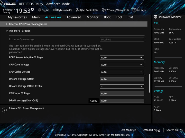The width and height of the screenshot is (185, 138).
Task: Click the 40x ratio value
Action: [x=156, y=52]
